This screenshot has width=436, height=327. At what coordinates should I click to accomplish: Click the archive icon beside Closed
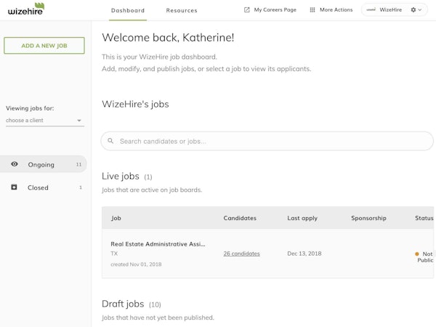click(14, 187)
